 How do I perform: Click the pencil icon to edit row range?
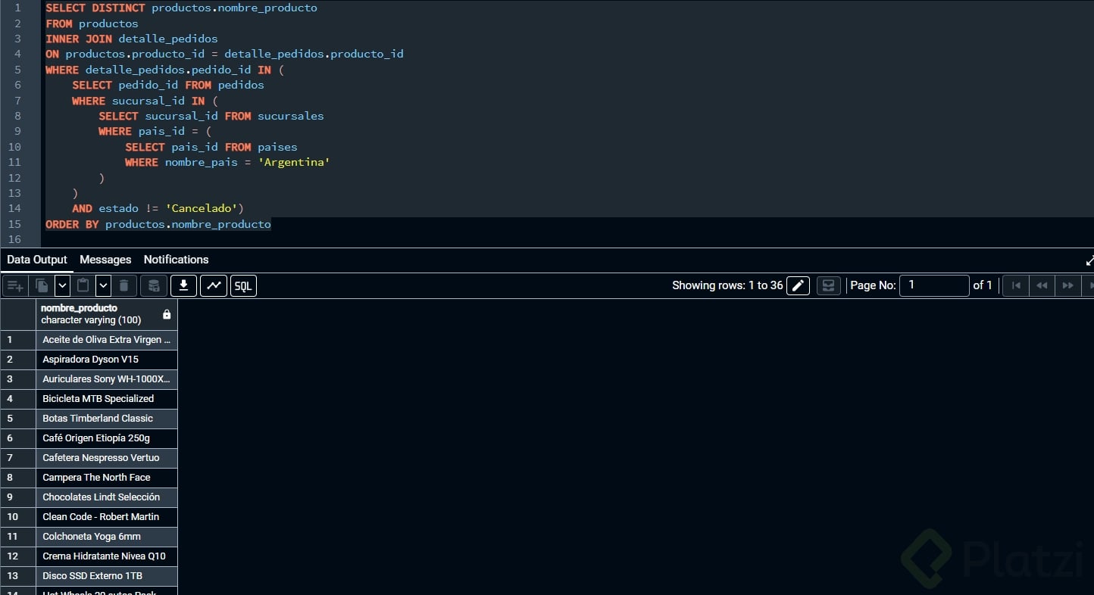pos(798,285)
